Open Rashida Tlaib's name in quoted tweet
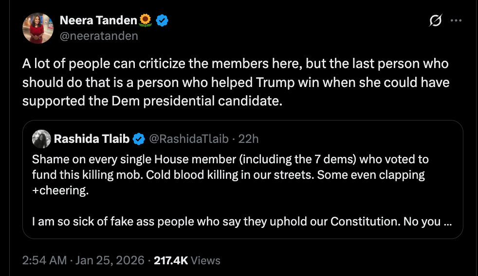 point(92,139)
